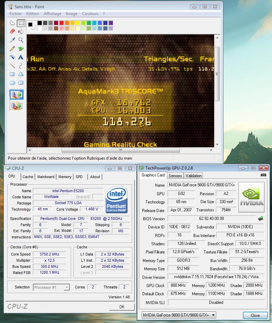Click the BIOS Version 62.92.40.00.08 field
This screenshot has height=323, width=272.
tap(211, 218)
